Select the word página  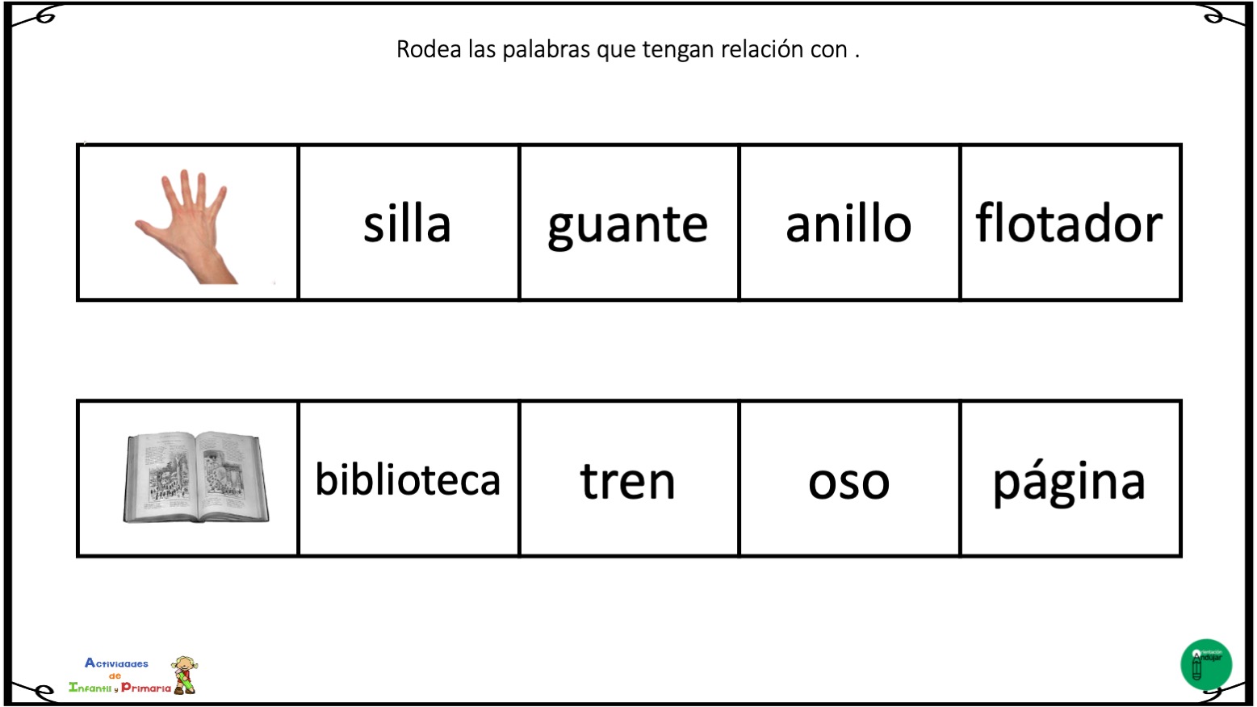point(1069,483)
